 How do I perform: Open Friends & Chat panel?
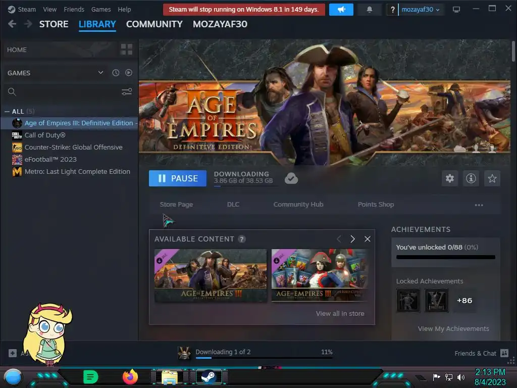click(x=481, y=353)
